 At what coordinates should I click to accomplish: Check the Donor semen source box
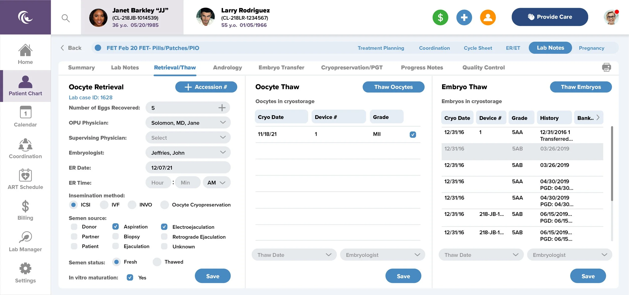74,227
